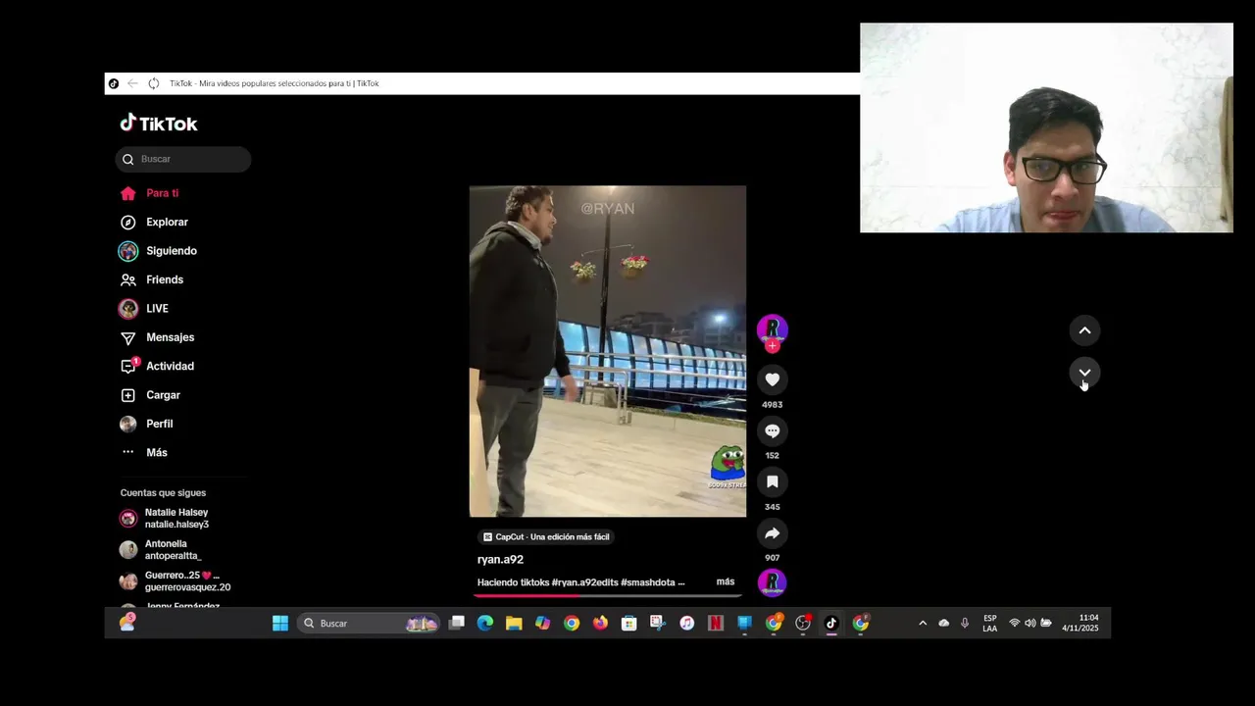Image resolution: width=1255 pixels, height=706 pixels.
Task: Open Netflix from taskbar
Action: pyautogui.click(x=716, y=624)
